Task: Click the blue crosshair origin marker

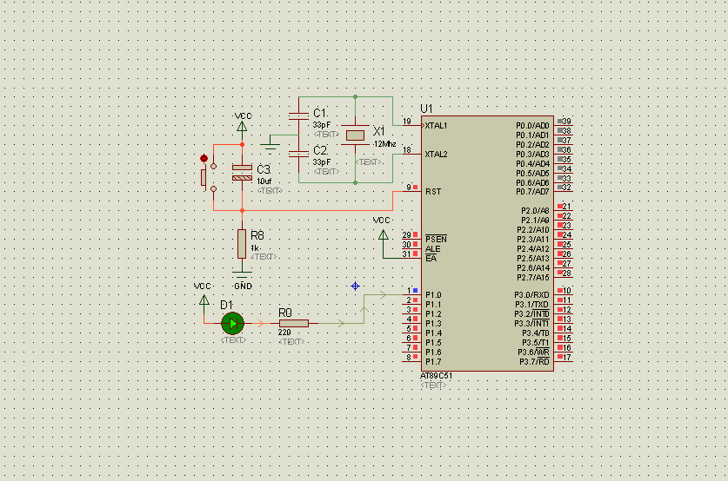Action: pos(355,286)
